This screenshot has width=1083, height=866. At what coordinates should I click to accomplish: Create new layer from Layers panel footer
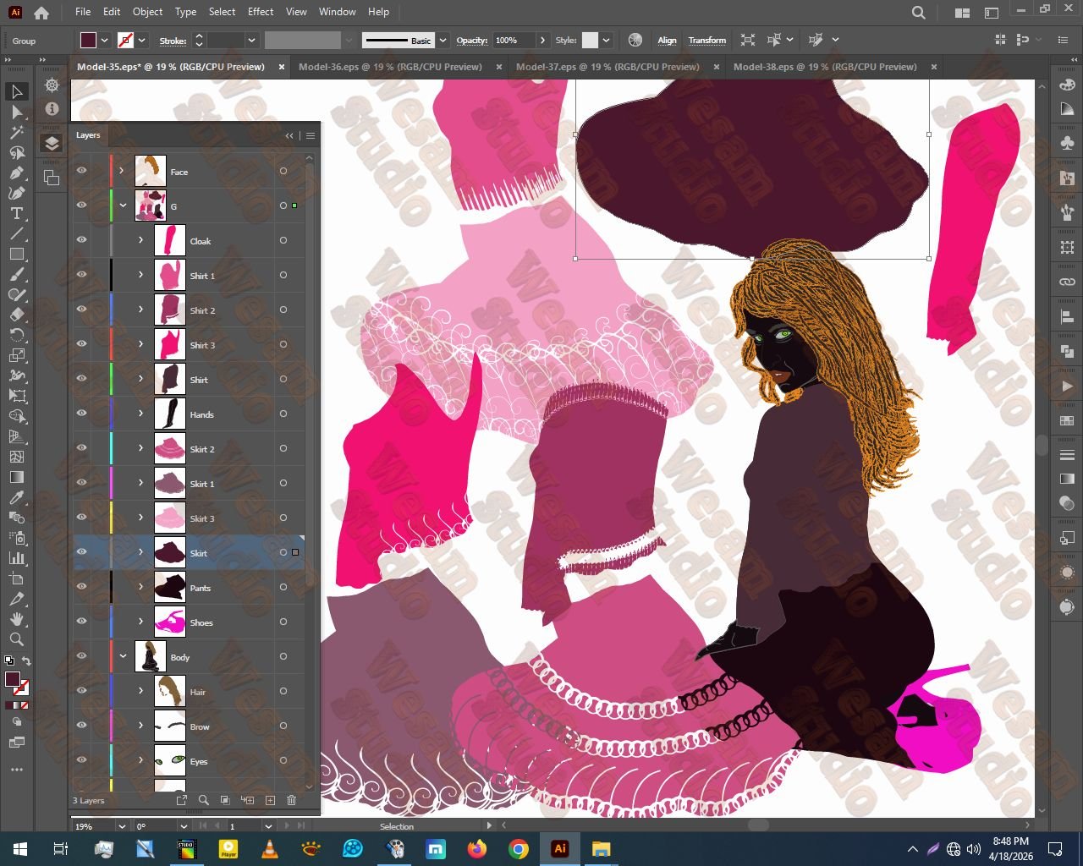(x=270, y=800)
